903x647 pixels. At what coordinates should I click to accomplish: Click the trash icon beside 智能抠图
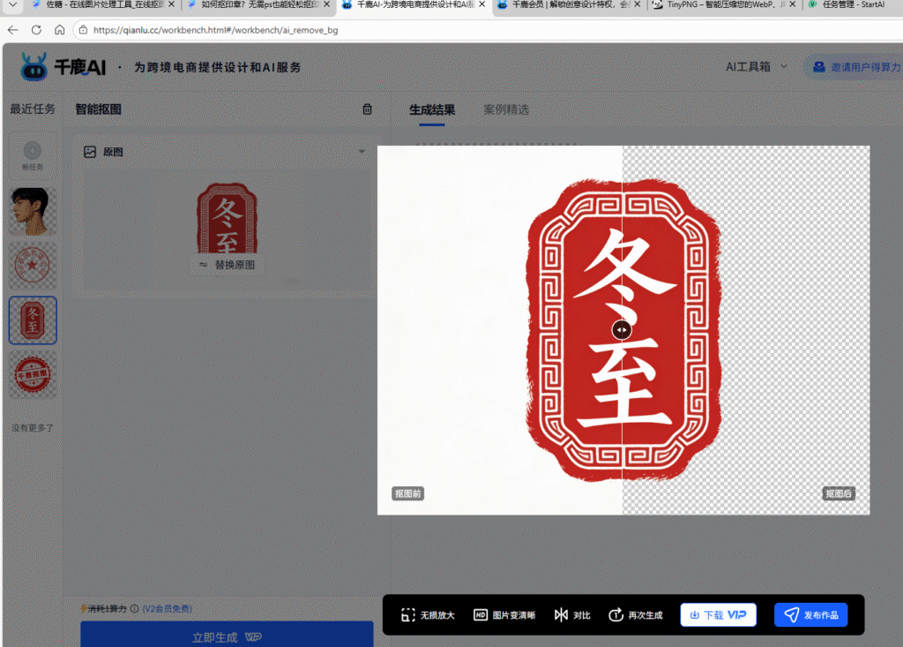click(x=369, y=109)
